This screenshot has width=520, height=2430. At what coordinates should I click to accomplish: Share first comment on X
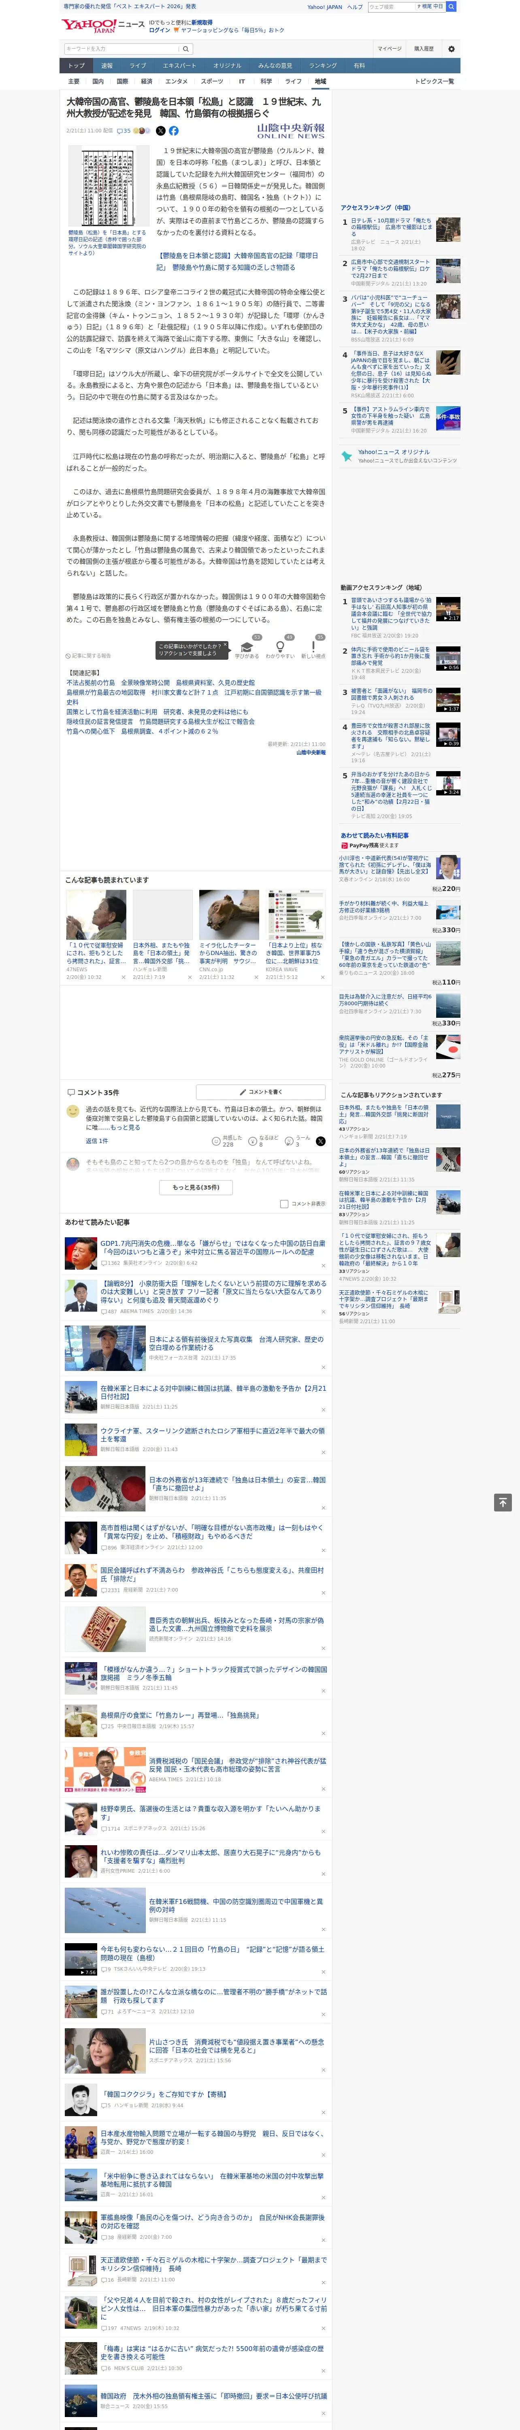(321, 1140)
